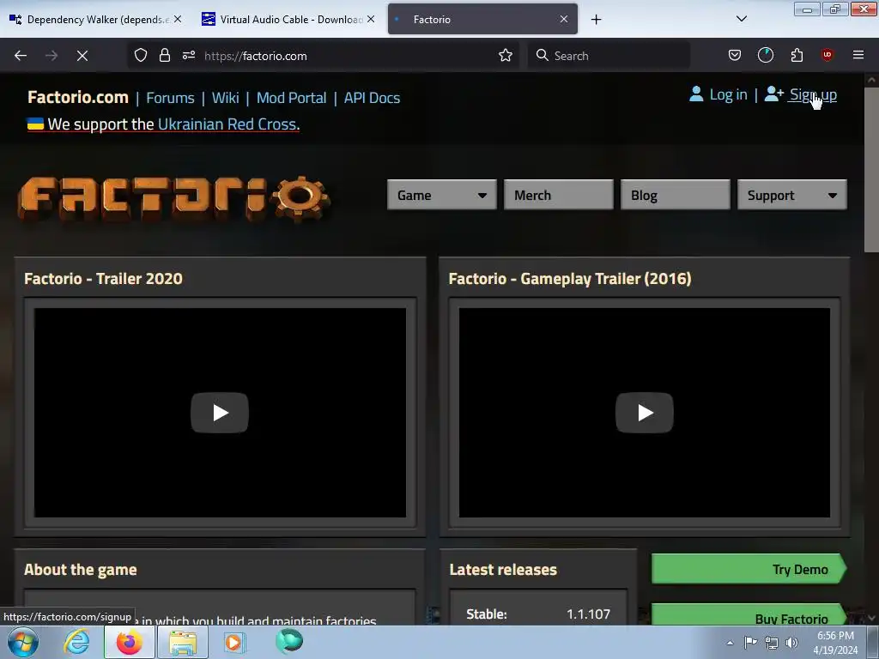Click the padlock site security icon

click(164, 55)
